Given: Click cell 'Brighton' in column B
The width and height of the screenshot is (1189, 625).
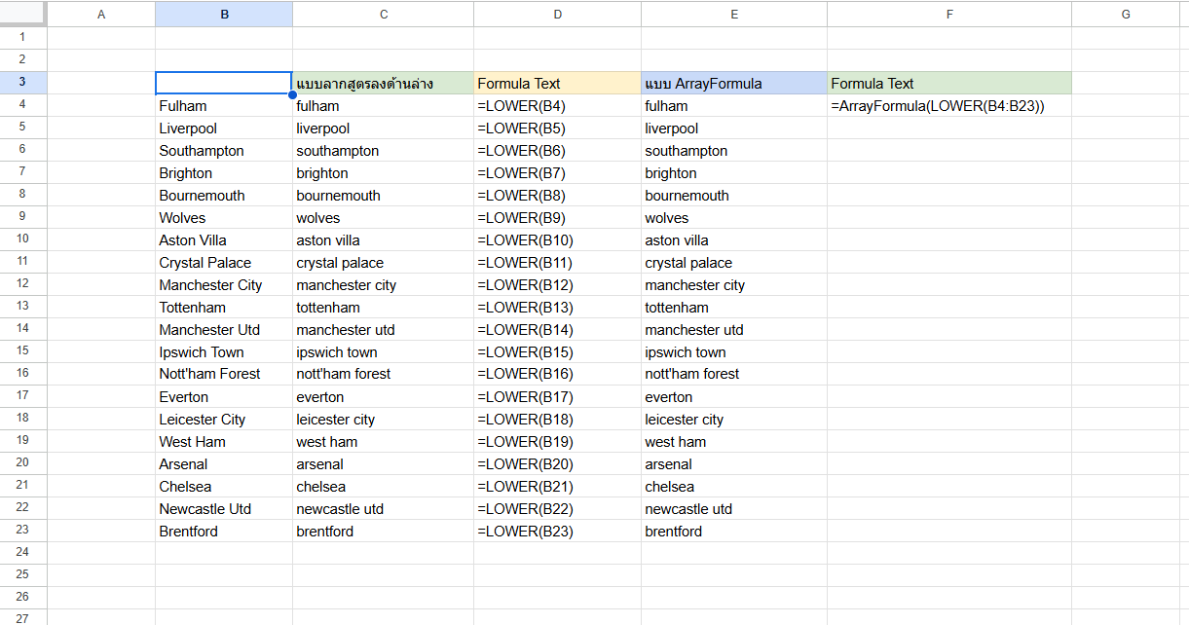Looking at the screenshot, I should pos(224,172).
